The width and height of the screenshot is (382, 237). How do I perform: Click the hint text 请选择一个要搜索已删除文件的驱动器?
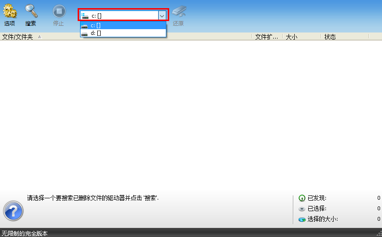[x=93, y=198]
